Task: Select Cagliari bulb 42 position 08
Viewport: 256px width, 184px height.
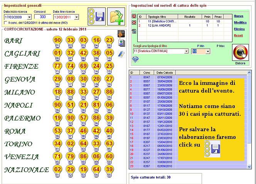Action: (83, 54)
